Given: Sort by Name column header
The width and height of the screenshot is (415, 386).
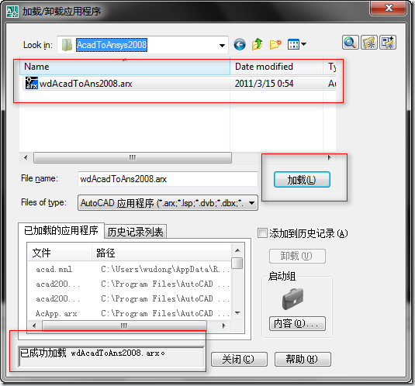Looking at the screenshot, I should click(x=125, y=67).
